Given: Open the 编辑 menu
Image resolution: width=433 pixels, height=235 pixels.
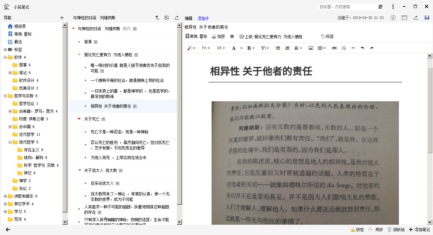Looking at the screenshot, I should (188, 18).
